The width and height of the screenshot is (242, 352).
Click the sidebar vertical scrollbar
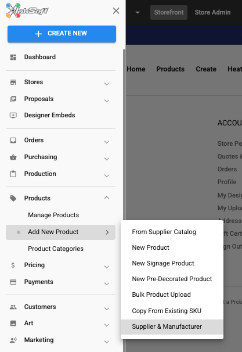point(124,200)
